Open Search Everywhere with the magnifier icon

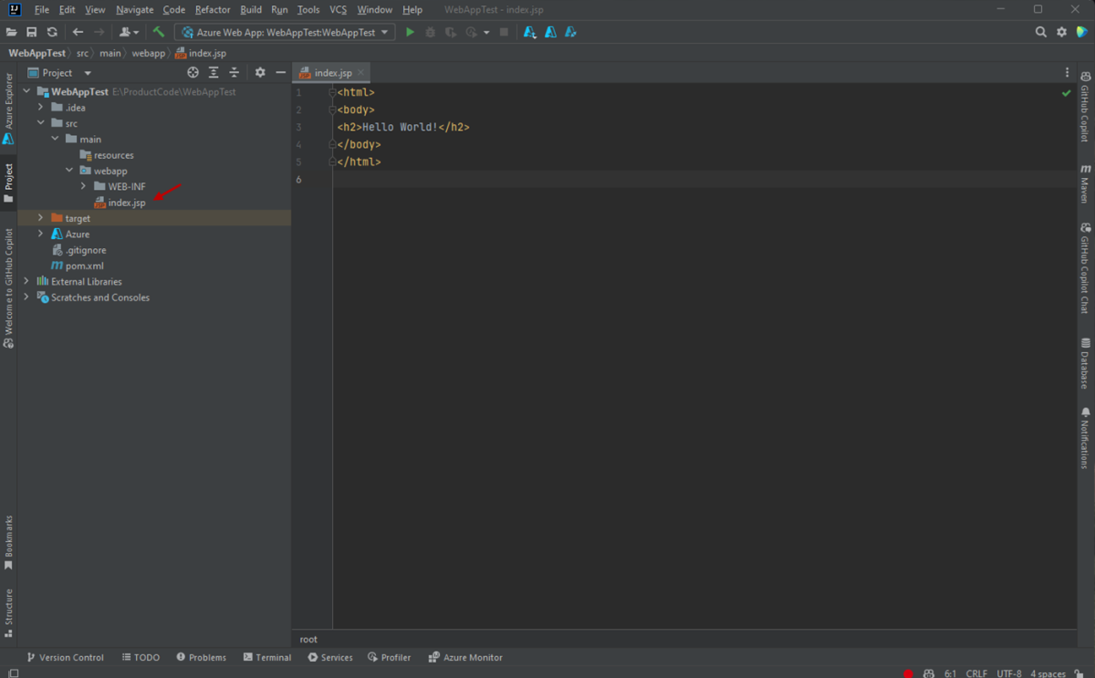click(1040, 31)
